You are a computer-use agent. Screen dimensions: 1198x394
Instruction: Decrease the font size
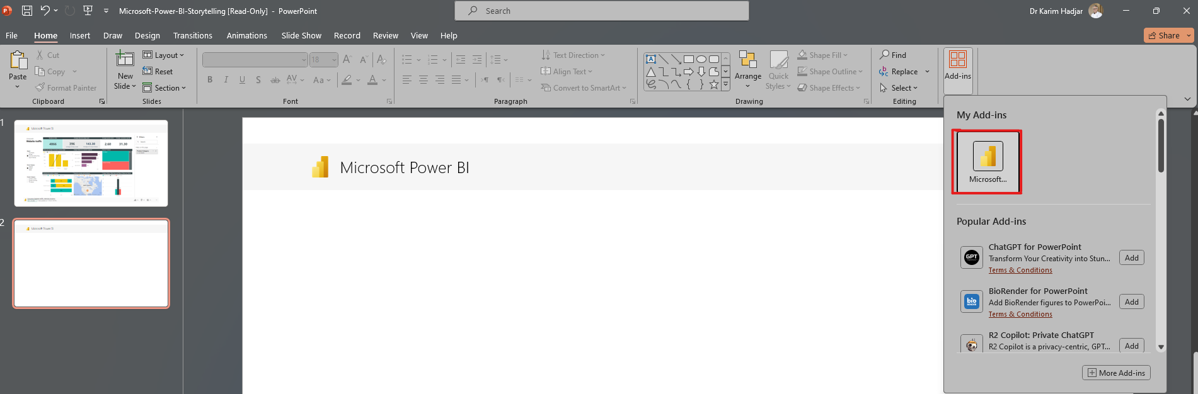[x=364, y=60]
